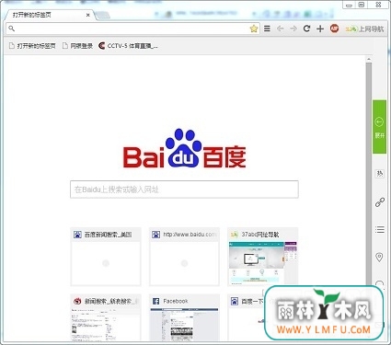Click the Baidu logo
The width and height of the screenshot is (391, 345).
[184, 149]
